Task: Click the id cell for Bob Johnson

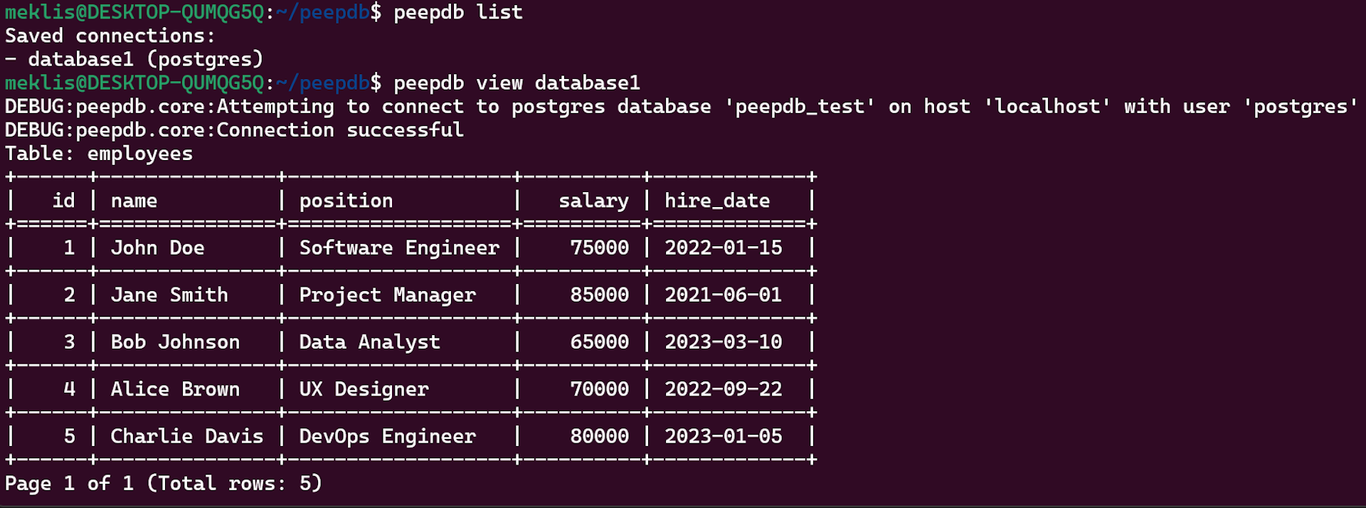Action: pyautogui.click(x=69, y=342)
